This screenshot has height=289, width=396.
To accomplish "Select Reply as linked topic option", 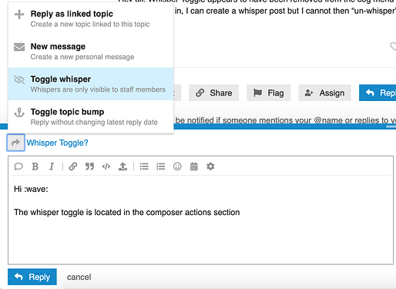I will [x=91, y=18].
